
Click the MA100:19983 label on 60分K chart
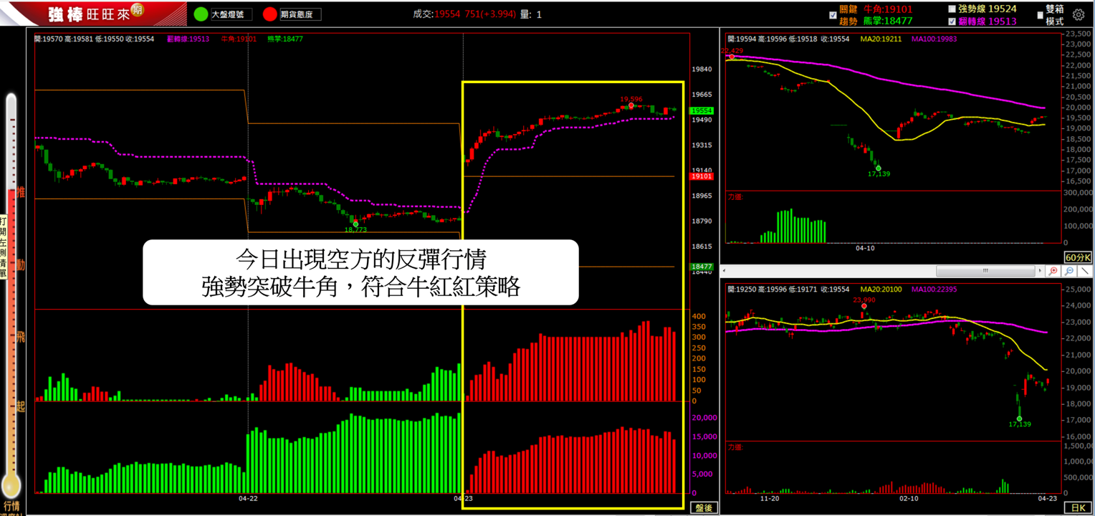click(932, 39)
